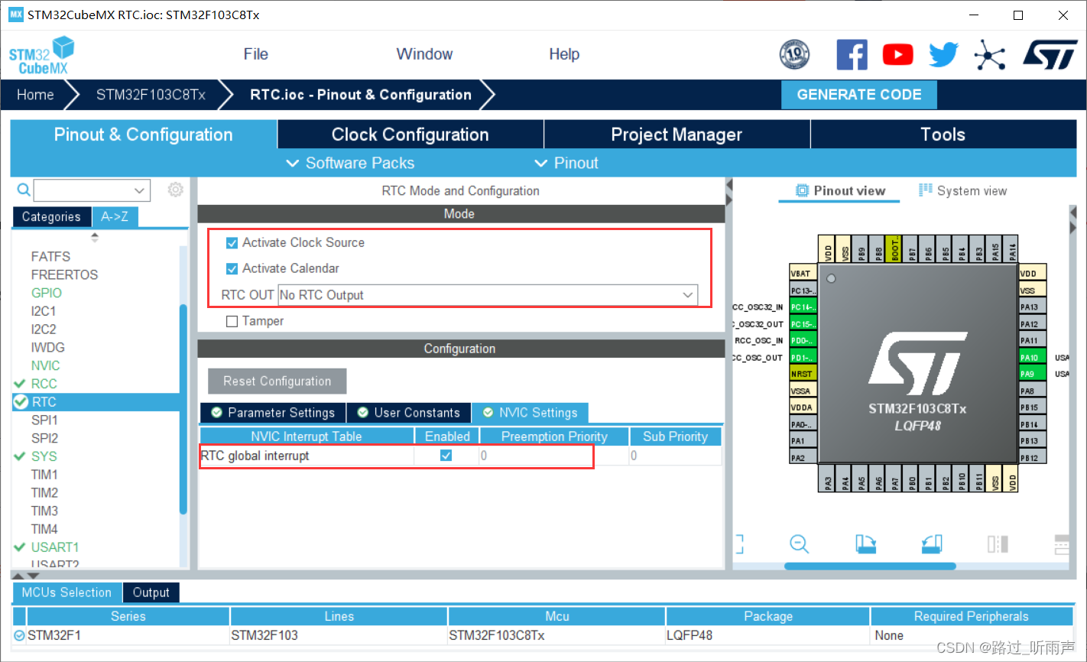Click the STM32CubeMX logo
This screenshot has height=662, width=1087.
[x=41, y=55]
